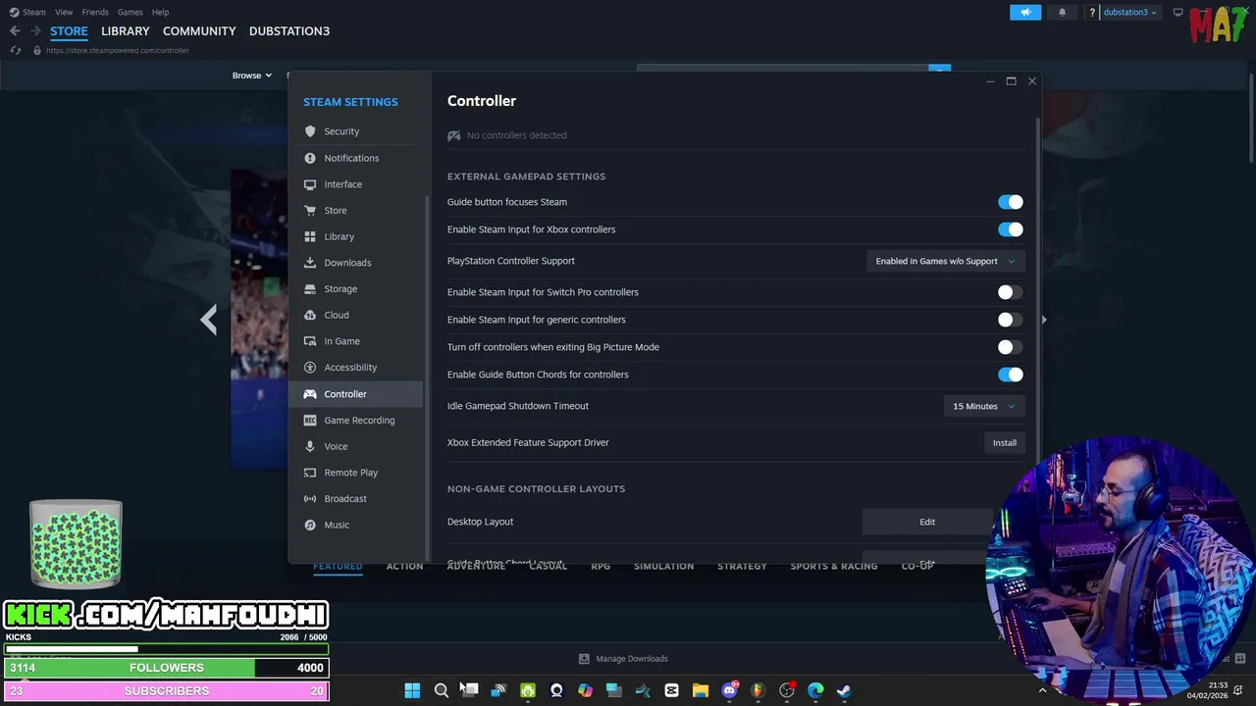Open the Help menu
The image size is (1256, 706).
click(160, 12)
